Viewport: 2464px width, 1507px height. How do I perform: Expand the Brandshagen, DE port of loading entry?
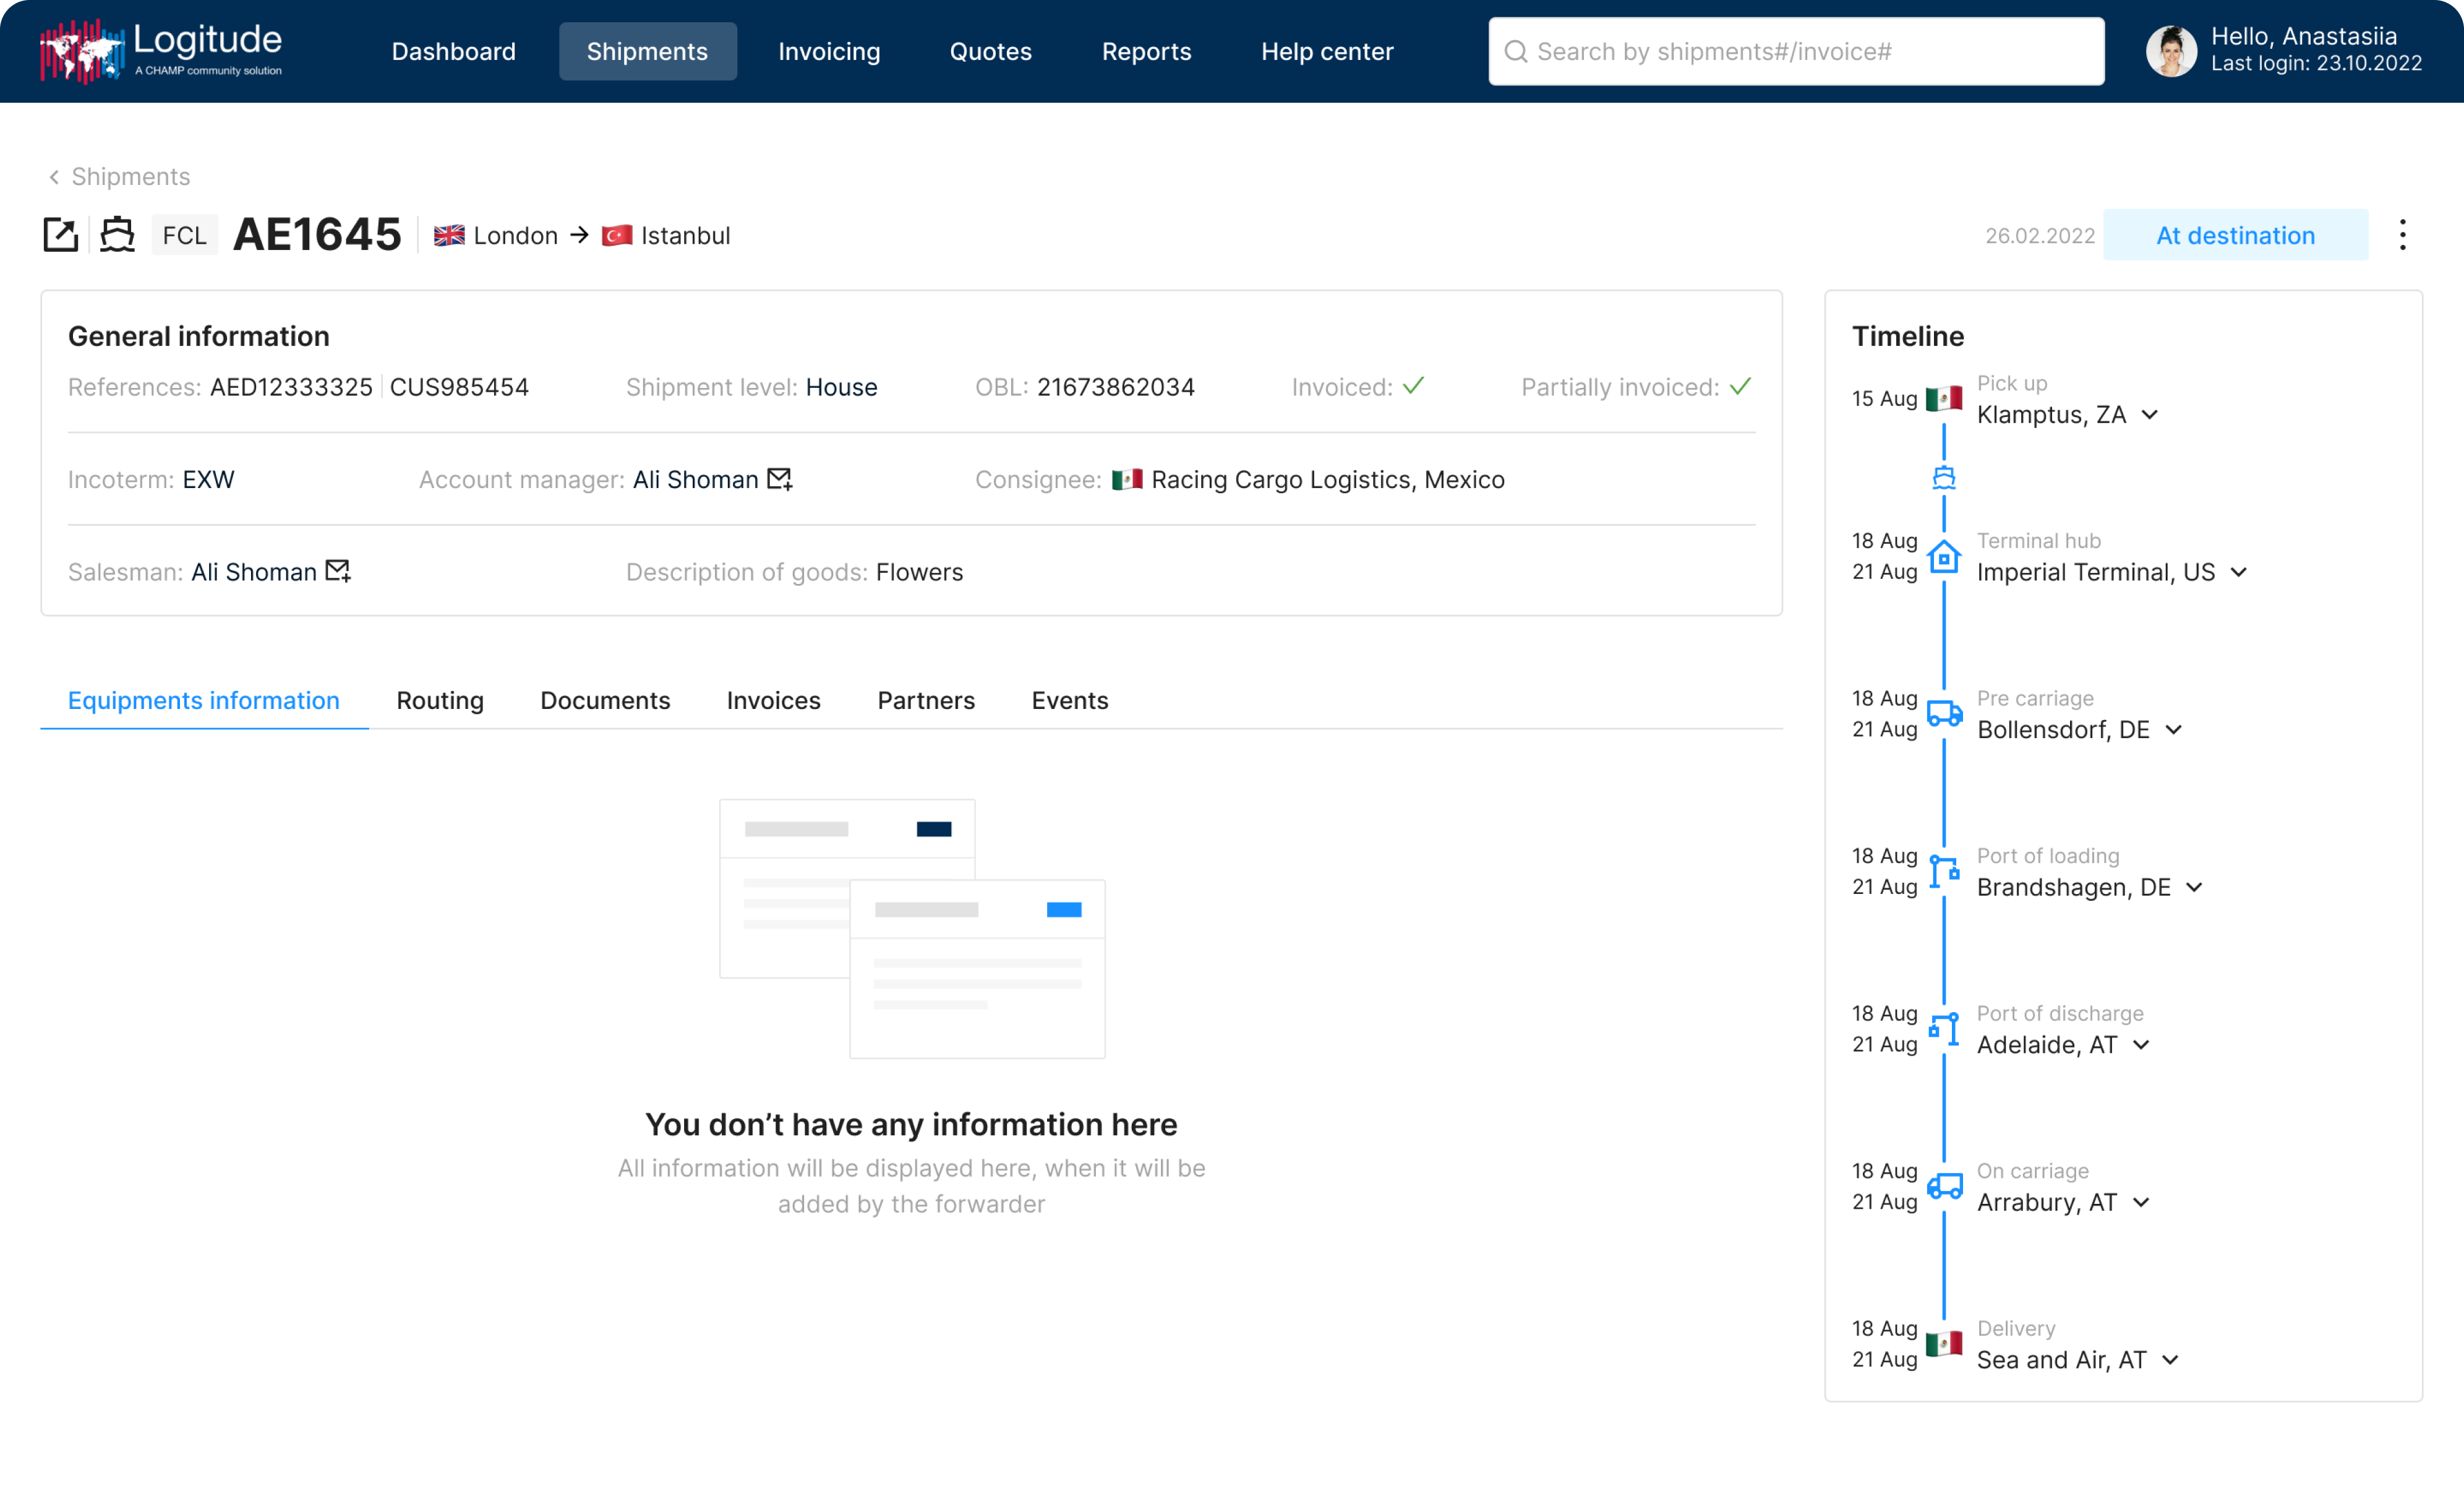2195,887
